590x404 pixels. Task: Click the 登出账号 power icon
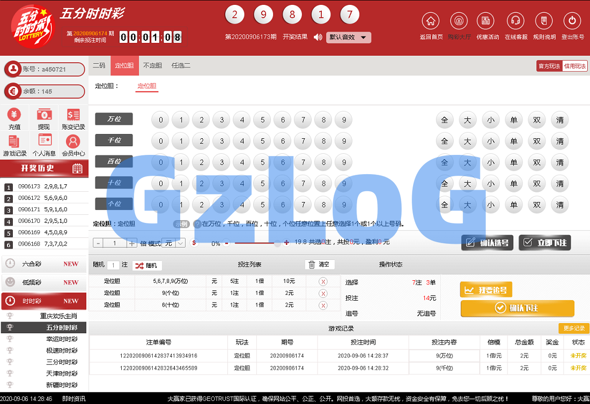coord(572,21)
